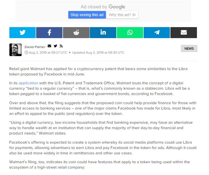209x175 pixels.
Task: Share article via Telegram
Action: [157, 32]
